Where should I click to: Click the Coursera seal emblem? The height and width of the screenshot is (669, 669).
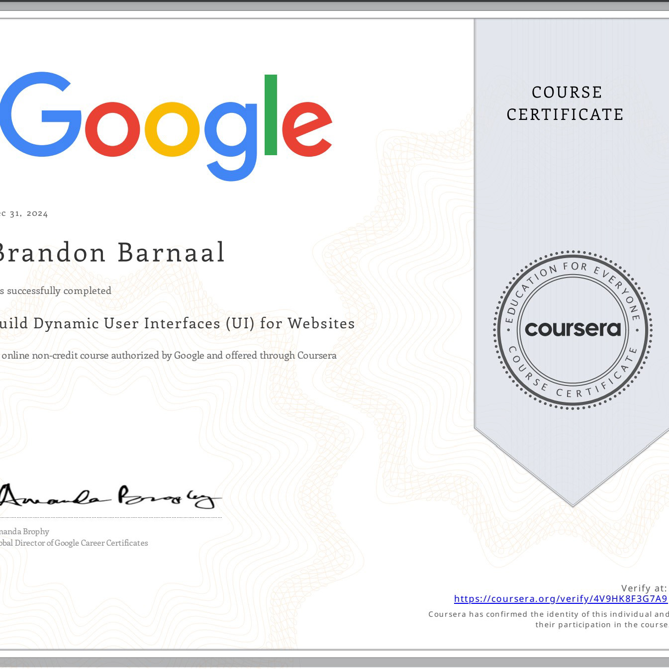click(x=573, y=330)
